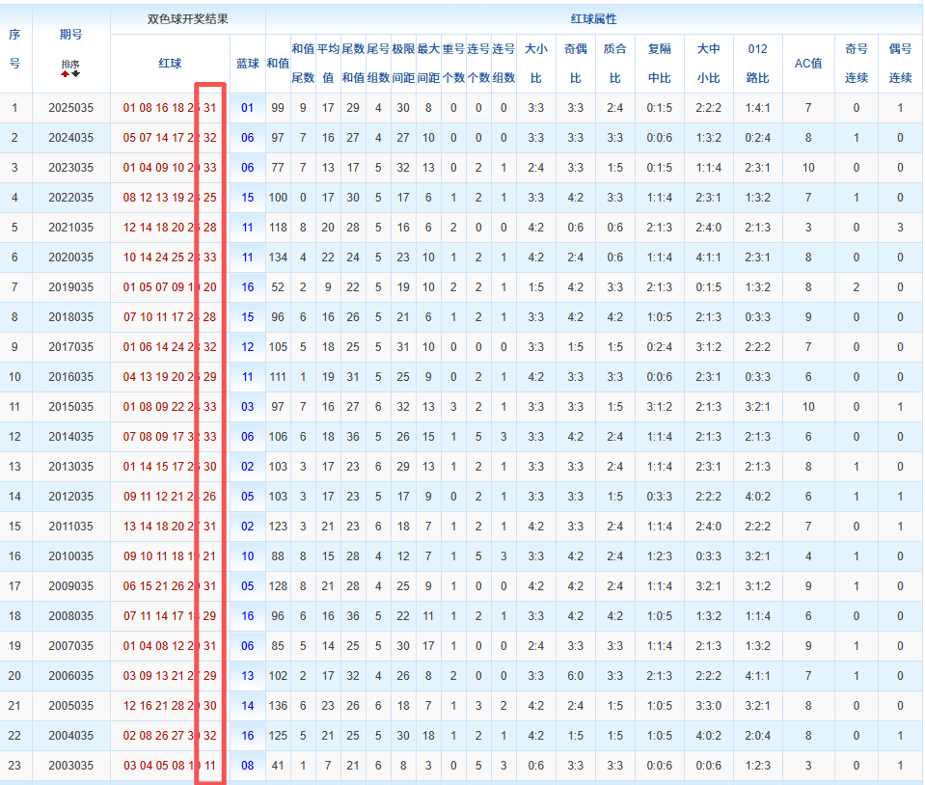The height and width of the screenshot is (785, 925).
Task: Click the 红球 column header
Action: (x=170, y=63)
